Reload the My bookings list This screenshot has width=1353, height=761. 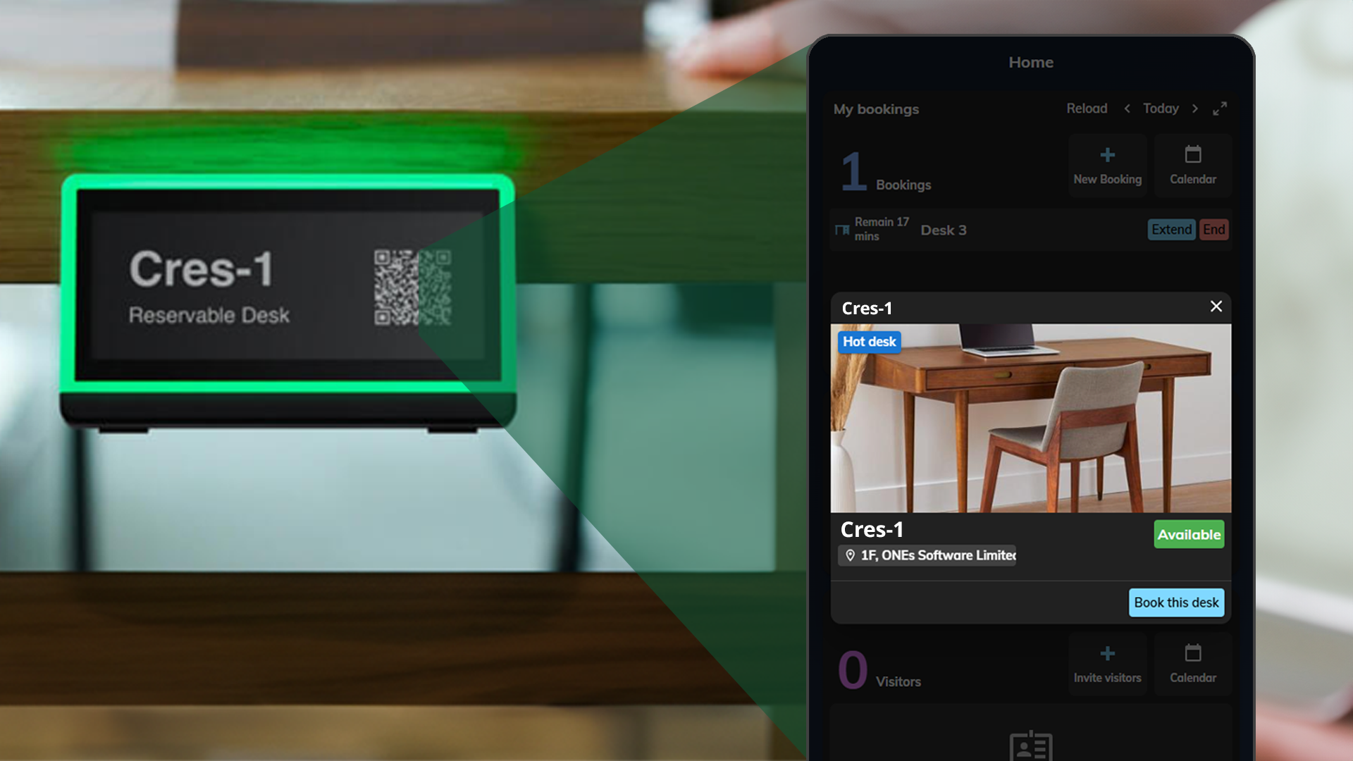pos(1087,109)
